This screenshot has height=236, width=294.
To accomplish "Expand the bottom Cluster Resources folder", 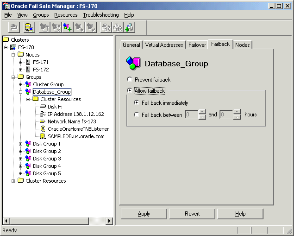I will point(13,181).
